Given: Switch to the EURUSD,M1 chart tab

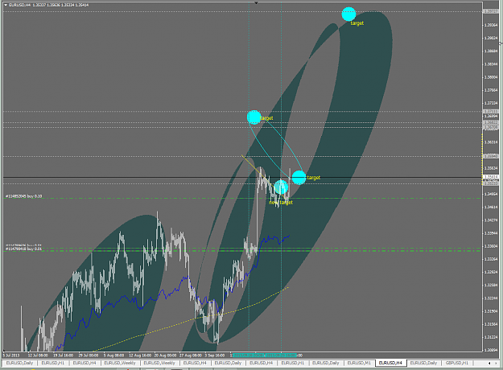Looking at the screenshot, I should point(359,363).
